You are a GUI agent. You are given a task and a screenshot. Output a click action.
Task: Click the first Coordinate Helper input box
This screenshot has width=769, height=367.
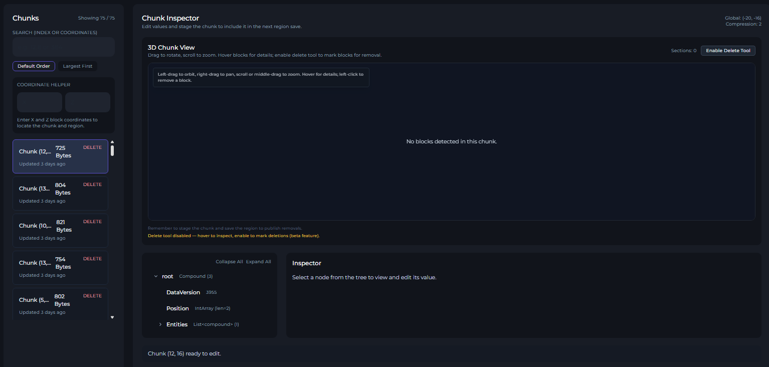coord(40,102)
